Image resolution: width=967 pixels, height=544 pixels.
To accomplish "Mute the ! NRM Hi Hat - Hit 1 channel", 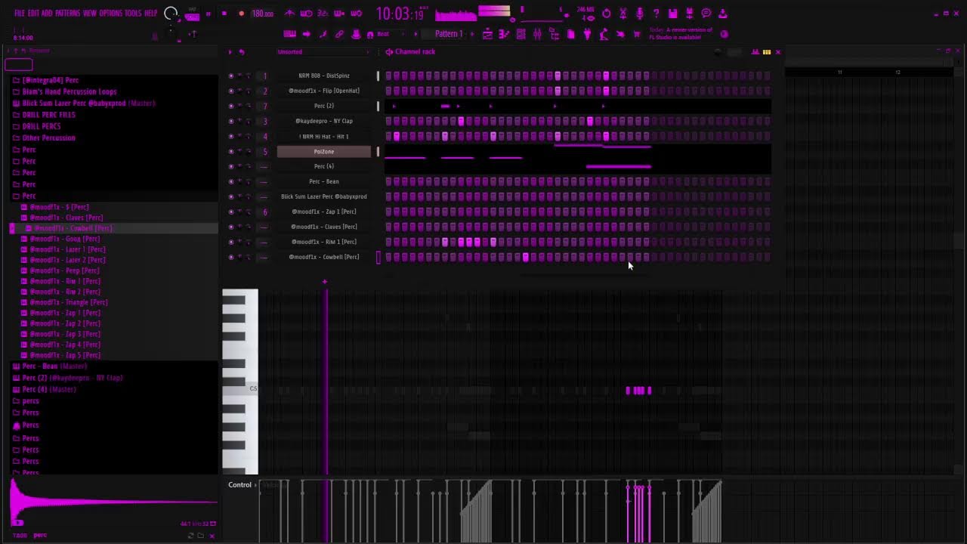I will [231, 136].
